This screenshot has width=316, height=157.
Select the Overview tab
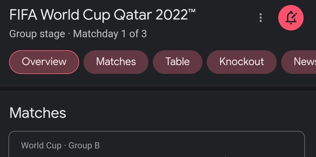[x=44, y=62]
